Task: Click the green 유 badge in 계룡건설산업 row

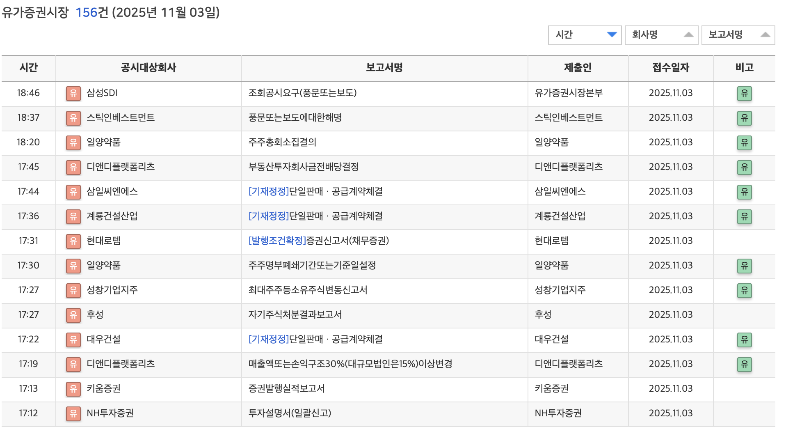Action: pos(744,216)
